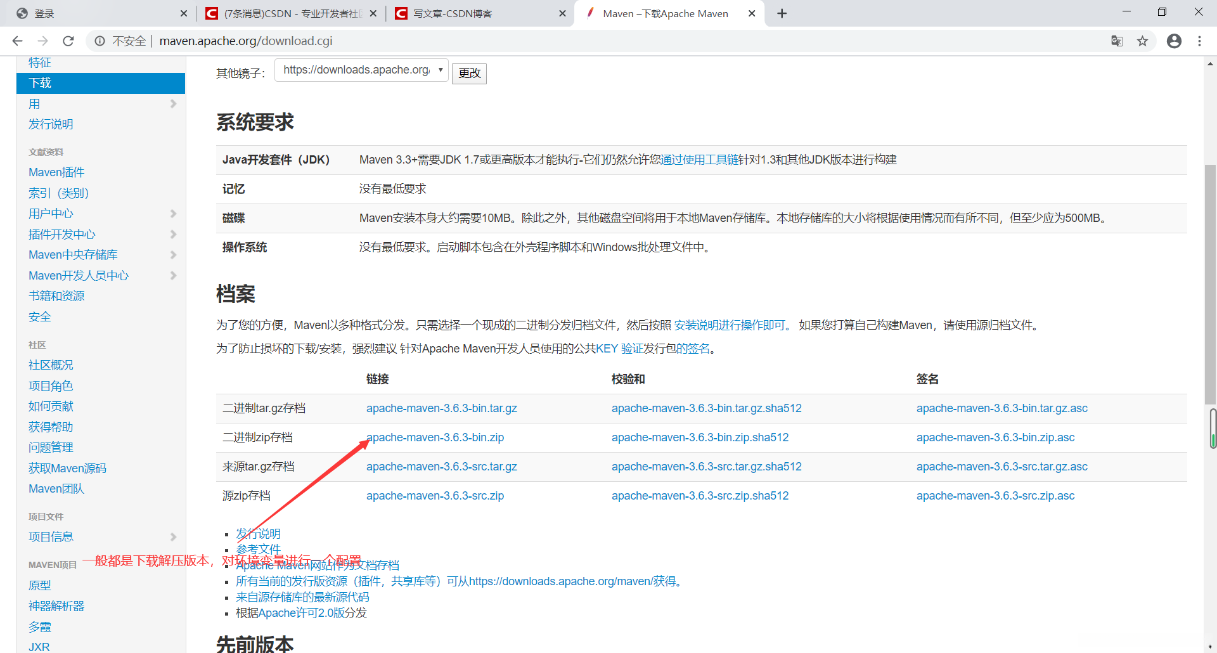Open the 多霞 sidebar link
Screen dimensions: 1217x653
point(40,627)
